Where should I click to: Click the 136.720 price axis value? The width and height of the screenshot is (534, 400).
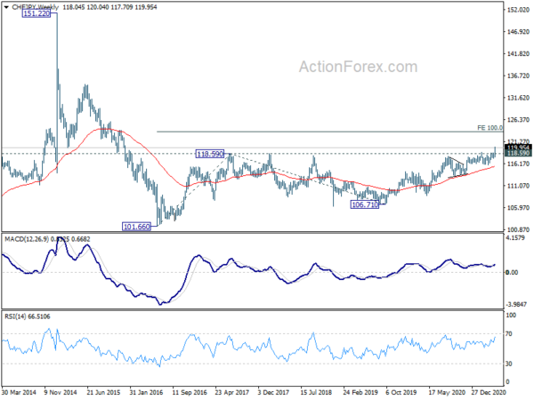(x=518, y=76)
